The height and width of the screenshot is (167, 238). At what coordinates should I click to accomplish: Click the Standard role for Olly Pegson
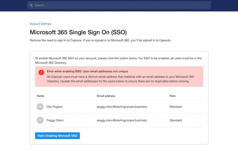tap(176, 107)
